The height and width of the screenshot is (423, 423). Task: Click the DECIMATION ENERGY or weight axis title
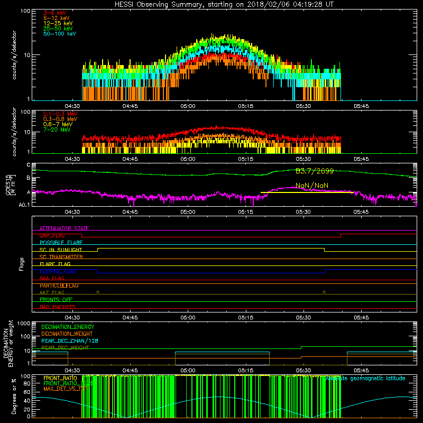(8, 343)
